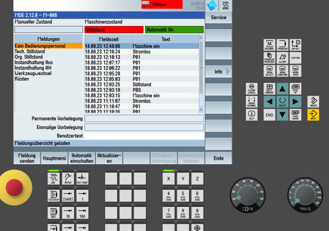The width and height of the screenshot is (329, 231).
Task: Click the message list scroll-down arrow
Action: point(201,110)
